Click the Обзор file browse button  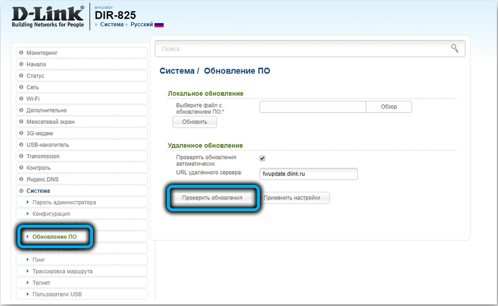point(389,107)
